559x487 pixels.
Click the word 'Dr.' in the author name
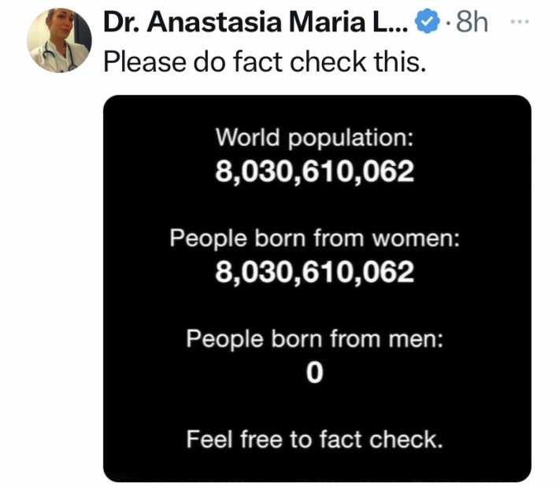[x=123, y=24]
